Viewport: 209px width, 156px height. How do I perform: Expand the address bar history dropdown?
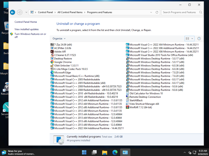[151, 12]
